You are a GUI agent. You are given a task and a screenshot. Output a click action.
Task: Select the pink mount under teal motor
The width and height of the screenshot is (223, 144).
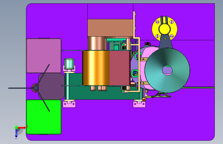(69, 69)
